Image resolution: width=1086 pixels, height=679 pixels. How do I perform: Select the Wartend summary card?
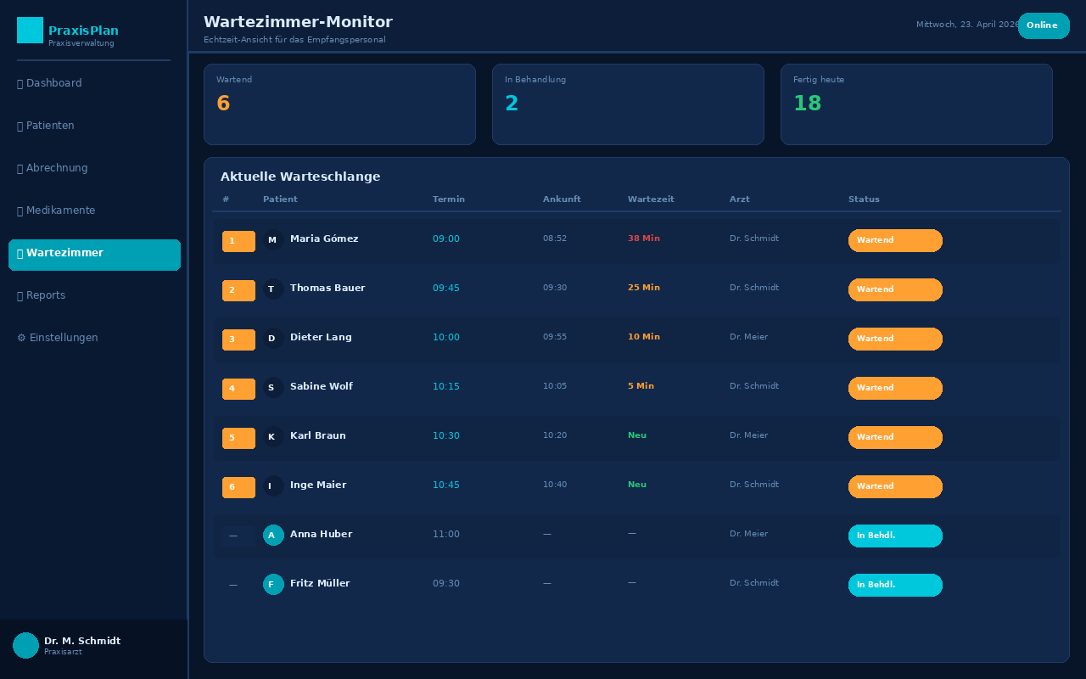pyautogui.click(x=339, y=104)
